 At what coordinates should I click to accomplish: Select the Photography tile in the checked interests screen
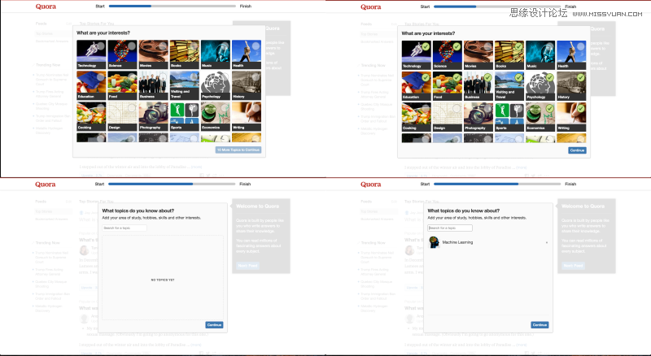coord(478,116)
